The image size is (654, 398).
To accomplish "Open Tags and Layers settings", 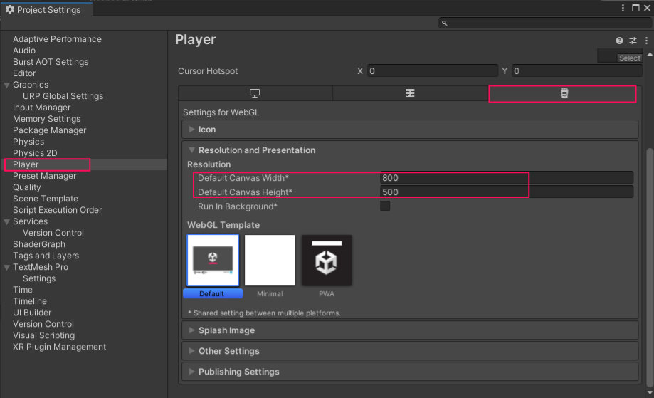I will point(46,256).
